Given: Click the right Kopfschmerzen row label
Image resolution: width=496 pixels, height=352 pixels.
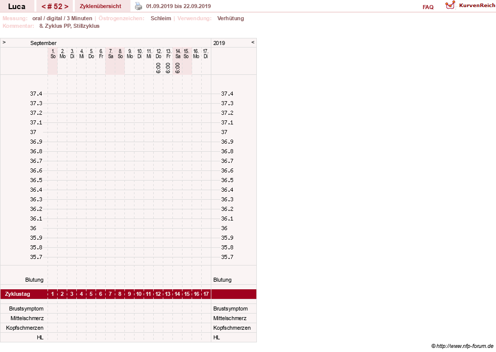Looking at the screenshot, I should [232, 328].
